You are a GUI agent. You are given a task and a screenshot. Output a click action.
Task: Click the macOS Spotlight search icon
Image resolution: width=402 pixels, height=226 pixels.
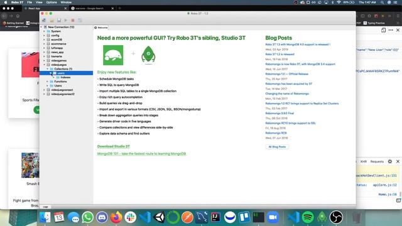383,3
